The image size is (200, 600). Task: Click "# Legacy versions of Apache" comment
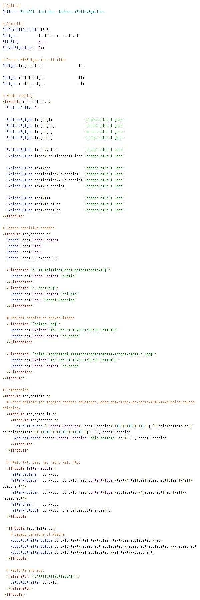click(37, 534)
